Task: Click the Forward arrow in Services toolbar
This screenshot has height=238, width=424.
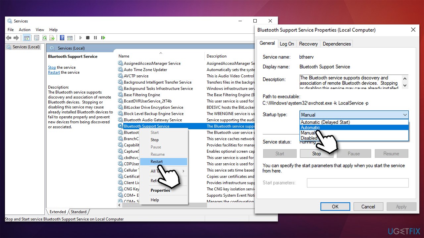Action: click(x=16, y=38)
